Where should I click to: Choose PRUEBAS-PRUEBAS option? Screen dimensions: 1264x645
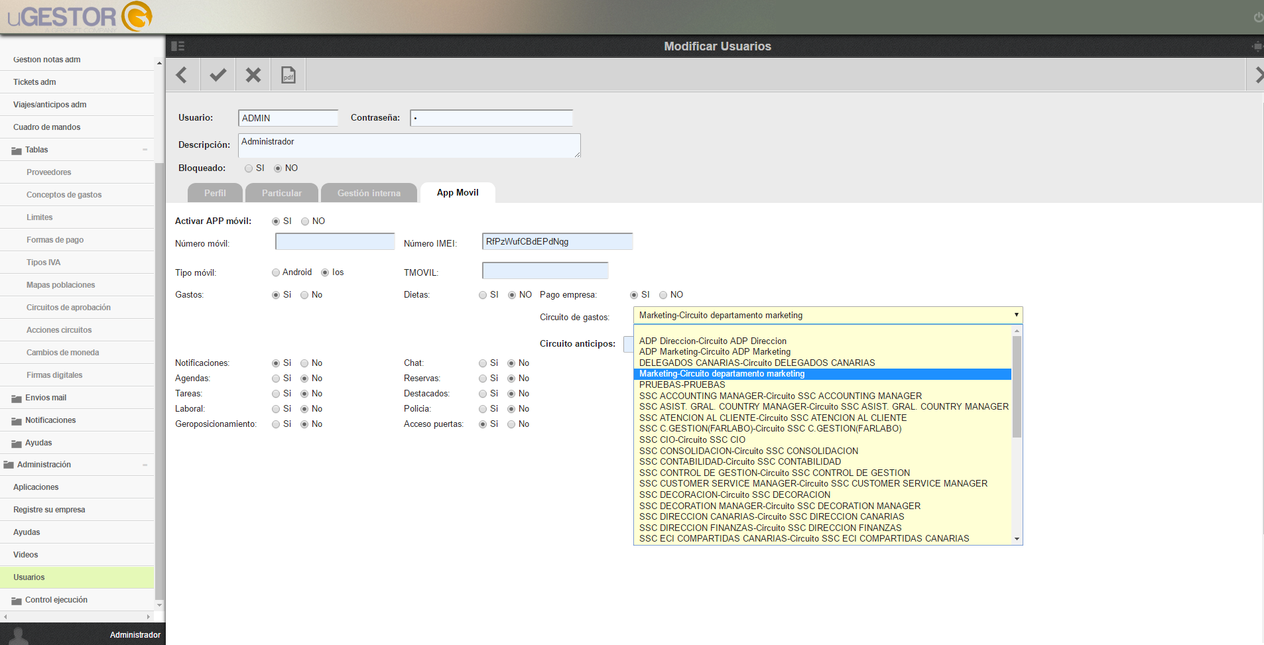[x=822, y=384]
